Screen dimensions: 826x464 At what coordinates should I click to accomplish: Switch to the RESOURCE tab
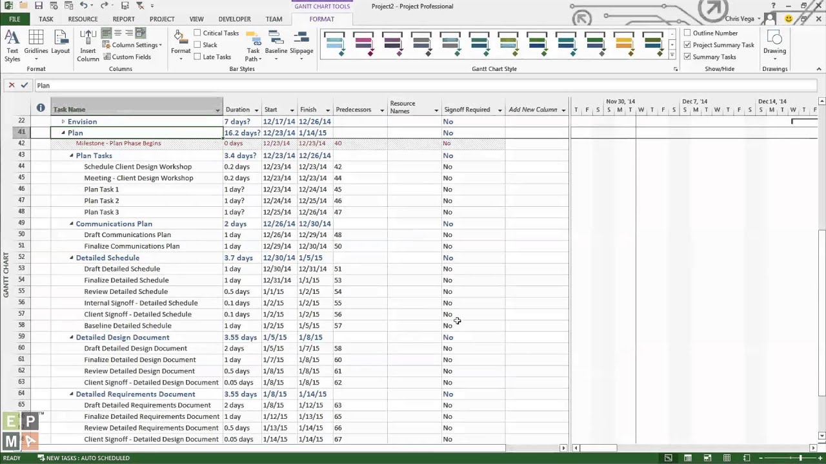[83, 19]
